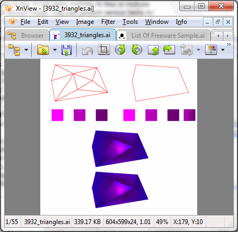
Task: Maximize the XnView main window
Action: pyautogui.click(x=201, y=6)
